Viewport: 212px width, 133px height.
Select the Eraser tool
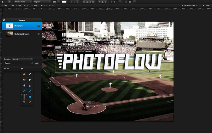[x=30, y=80]
